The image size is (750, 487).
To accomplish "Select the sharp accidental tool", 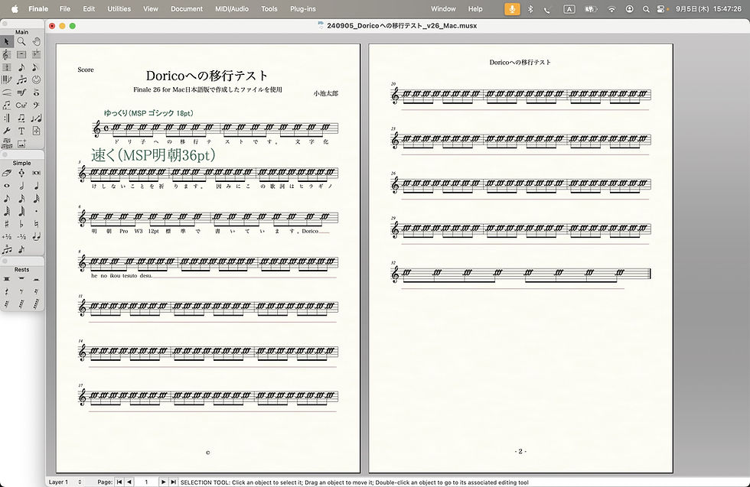I will (7, 224).
